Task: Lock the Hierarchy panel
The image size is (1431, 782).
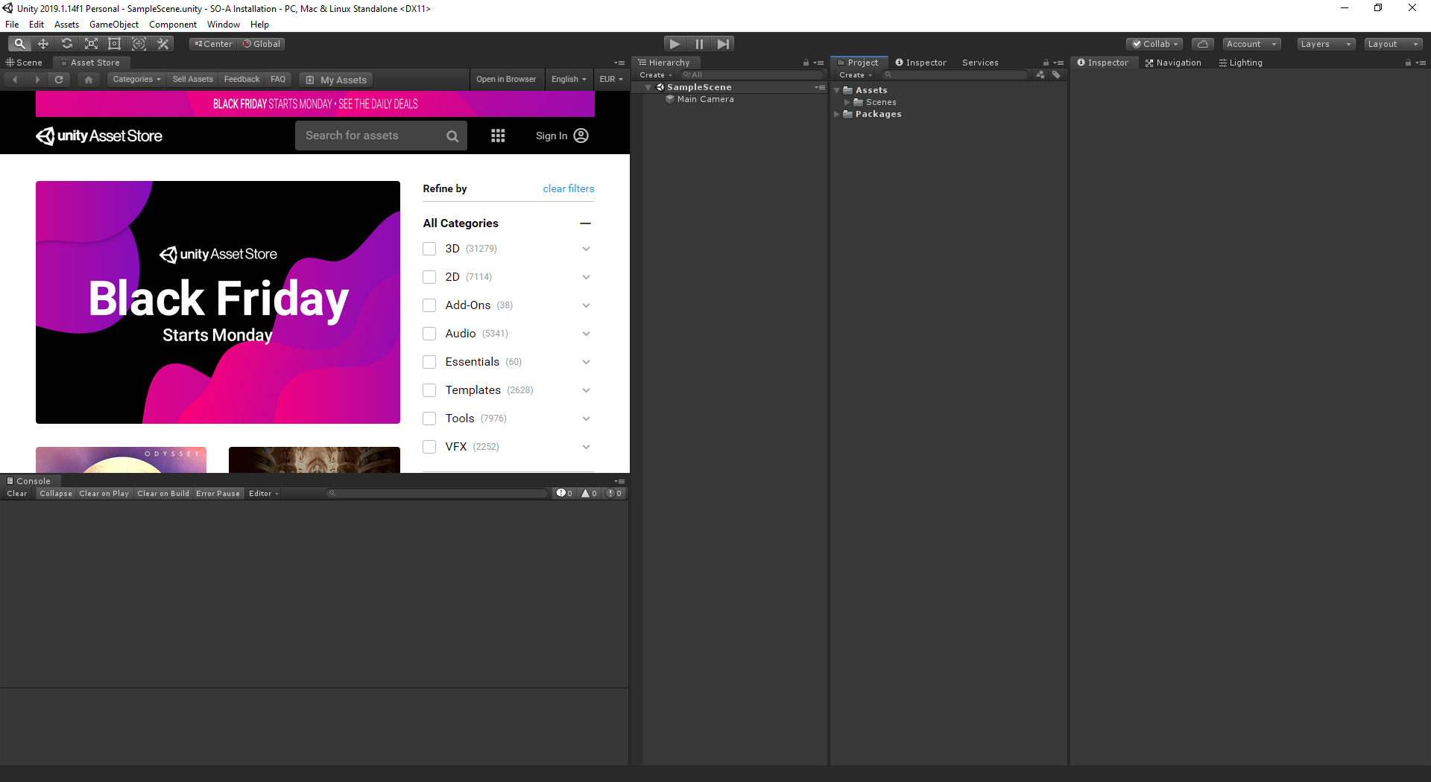Action: 806,63
